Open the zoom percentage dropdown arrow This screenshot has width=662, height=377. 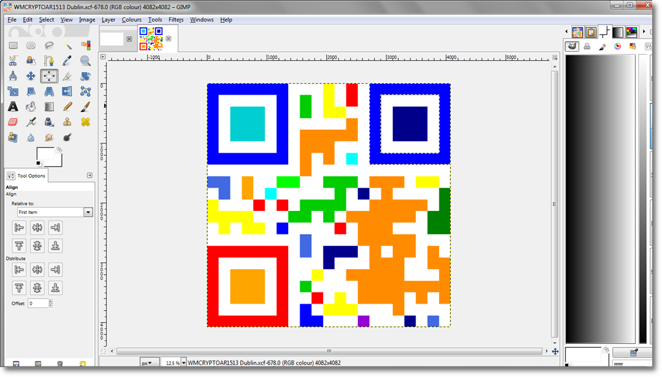[184, 363]
